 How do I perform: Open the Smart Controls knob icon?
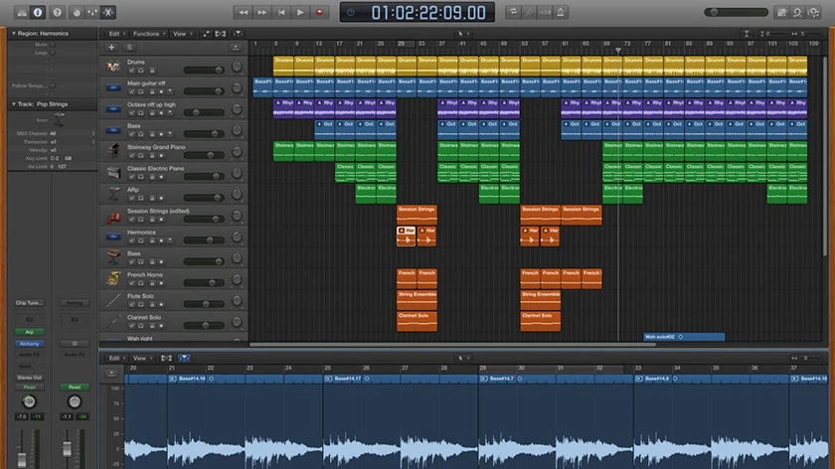point(77,12)
